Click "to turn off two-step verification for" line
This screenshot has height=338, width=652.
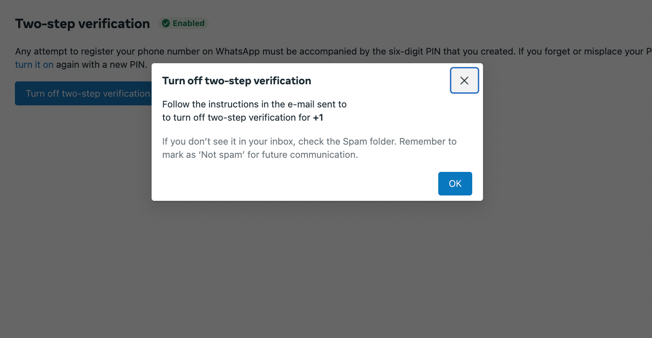point(236,118)
